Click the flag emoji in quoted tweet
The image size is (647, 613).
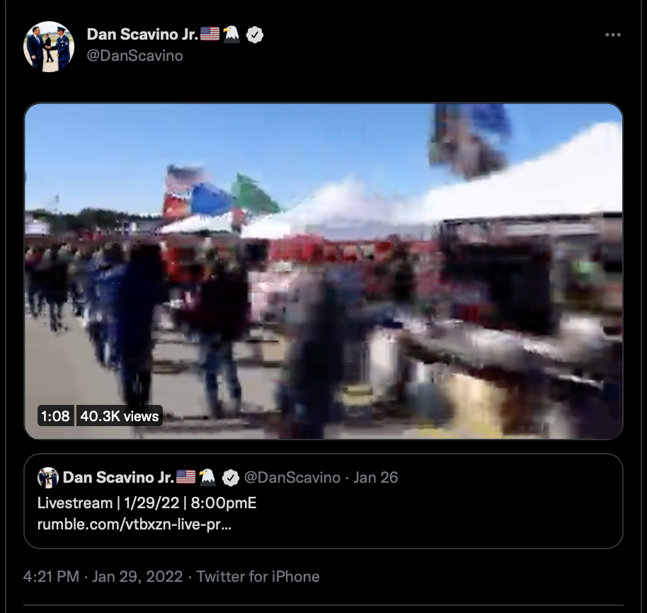tap(185, 477)
